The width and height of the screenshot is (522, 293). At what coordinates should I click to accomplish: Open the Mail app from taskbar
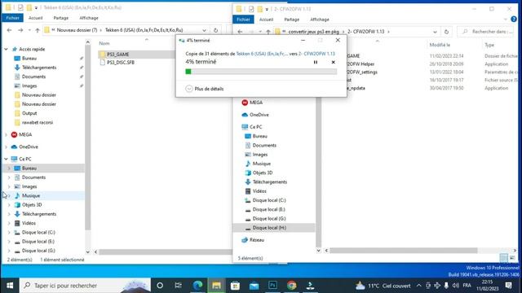pyautogui.click(x=254, y=286)
